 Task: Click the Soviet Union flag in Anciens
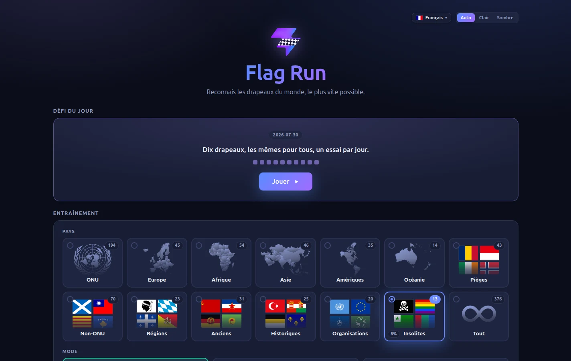pos(211,307)
